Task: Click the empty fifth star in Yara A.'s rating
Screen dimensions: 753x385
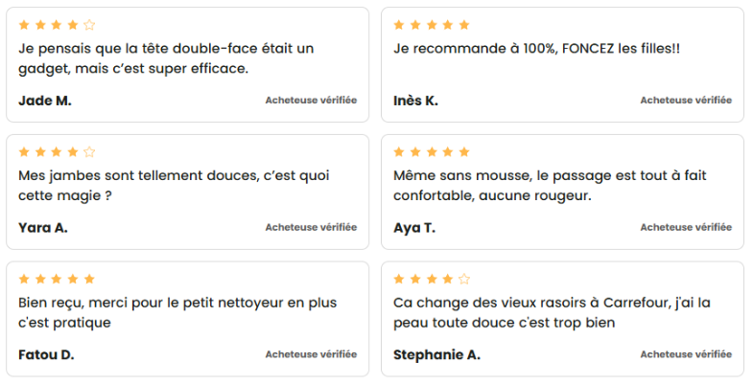Action: 89,152
